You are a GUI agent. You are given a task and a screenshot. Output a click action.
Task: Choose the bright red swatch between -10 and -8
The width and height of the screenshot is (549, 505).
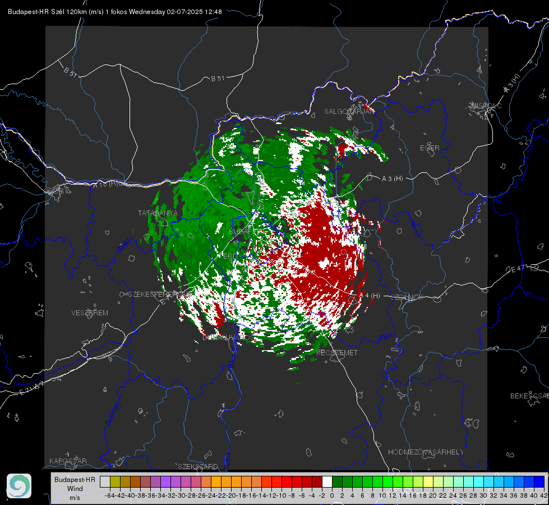287,482
